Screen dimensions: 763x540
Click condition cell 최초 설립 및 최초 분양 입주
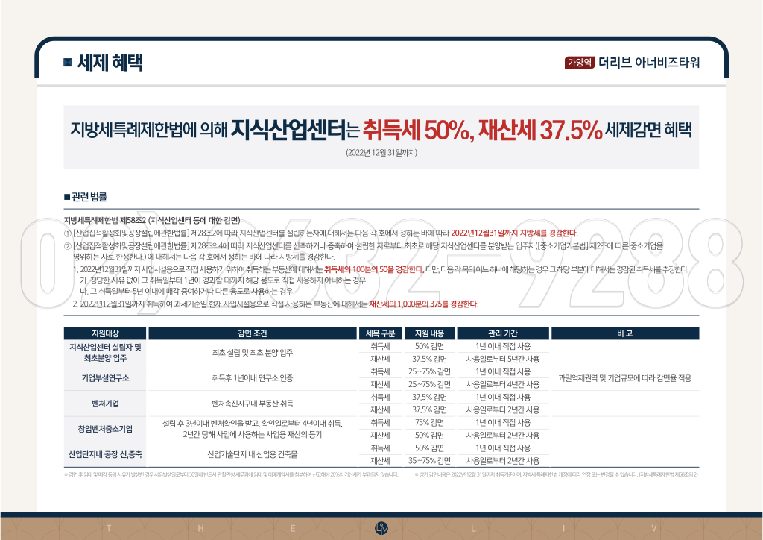point(253,353)
